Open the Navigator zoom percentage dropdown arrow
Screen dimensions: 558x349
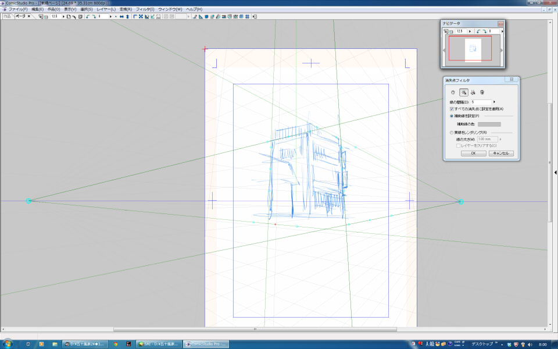pos(470,31)
